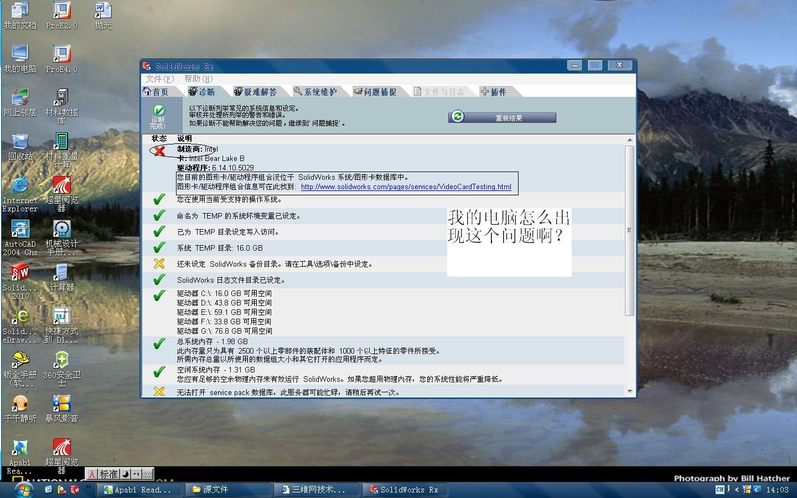Click the 标准 input method mode button
The image size is (797, 498).
pyautogui.click(x=108, y=474)
